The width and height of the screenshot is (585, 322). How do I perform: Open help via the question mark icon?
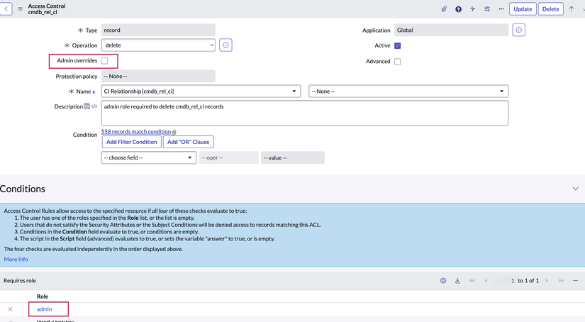(458, 9)
